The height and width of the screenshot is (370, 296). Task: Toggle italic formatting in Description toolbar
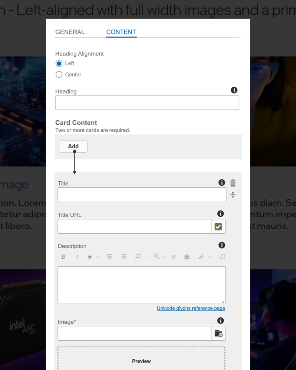[77, 257]
